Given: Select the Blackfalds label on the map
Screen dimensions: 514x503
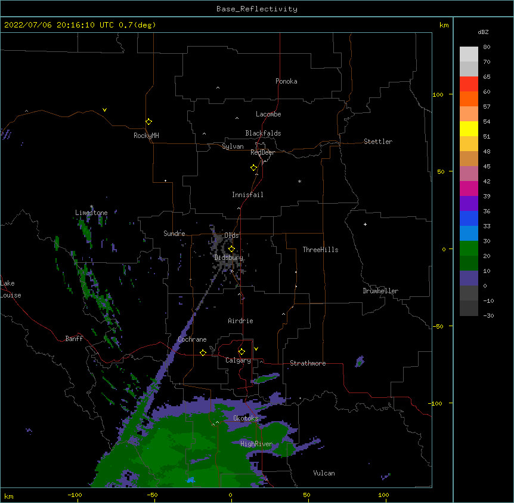Looking at the screenshot, I should point(263,133).
